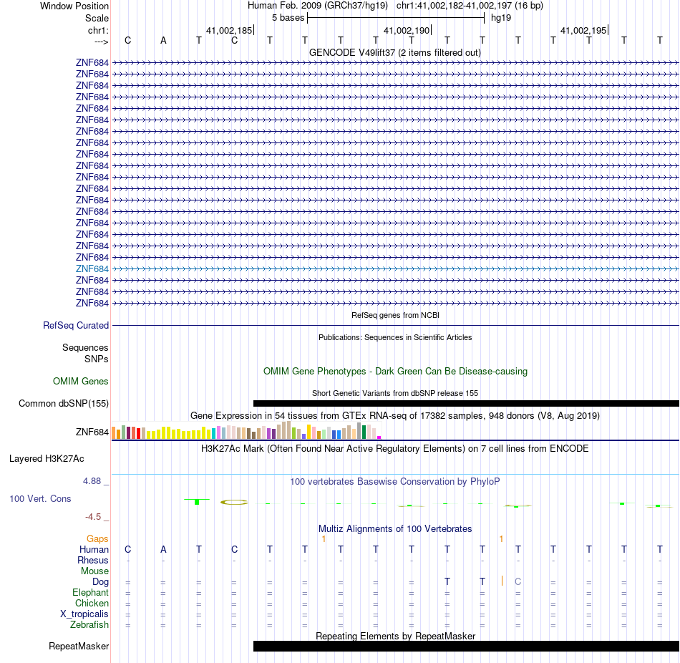Click the 41,002,185 coordinate marker
This screenshot has width=680, height=663.
229,30
